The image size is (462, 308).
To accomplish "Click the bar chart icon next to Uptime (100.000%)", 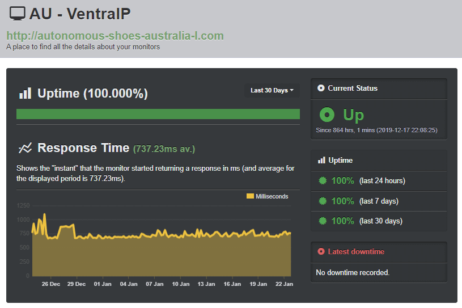I will pos(25,93).
